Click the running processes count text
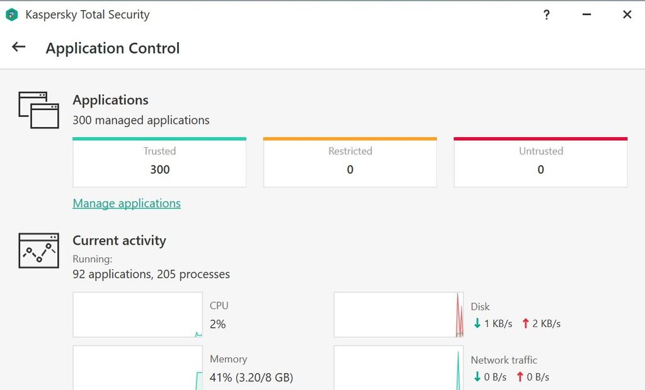 coord(151,274)
